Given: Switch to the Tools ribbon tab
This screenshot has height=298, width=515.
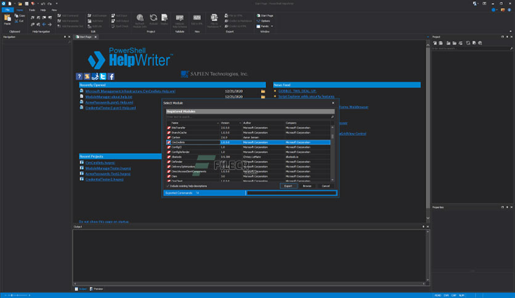Looking at the screenshot, I should click(x=32, y=10).
